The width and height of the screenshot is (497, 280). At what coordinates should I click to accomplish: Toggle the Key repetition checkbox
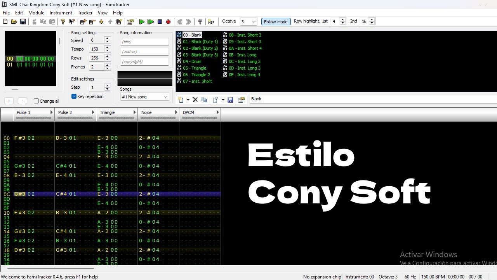pyautogui.click(x=74, y=96)
